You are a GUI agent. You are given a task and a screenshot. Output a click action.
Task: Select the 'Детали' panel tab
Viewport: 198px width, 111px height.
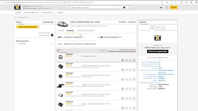click(143, 22)
